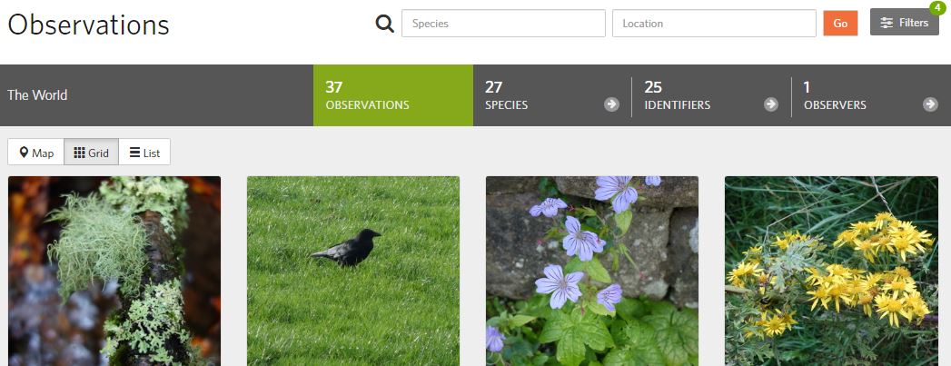Switch to Grid view
The width and height of the screenshot is (951, 366).
(91, 152)
